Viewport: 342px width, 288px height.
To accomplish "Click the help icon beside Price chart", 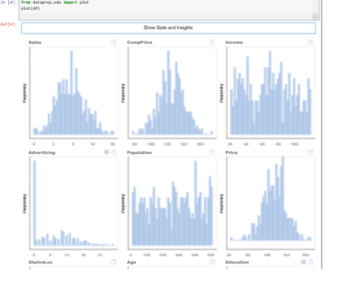I will coord(310,152).
